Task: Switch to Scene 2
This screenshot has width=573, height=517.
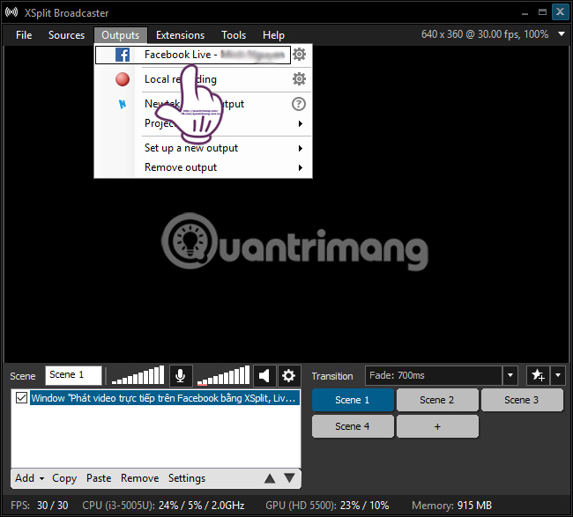Action: click(x=437, y=400)
